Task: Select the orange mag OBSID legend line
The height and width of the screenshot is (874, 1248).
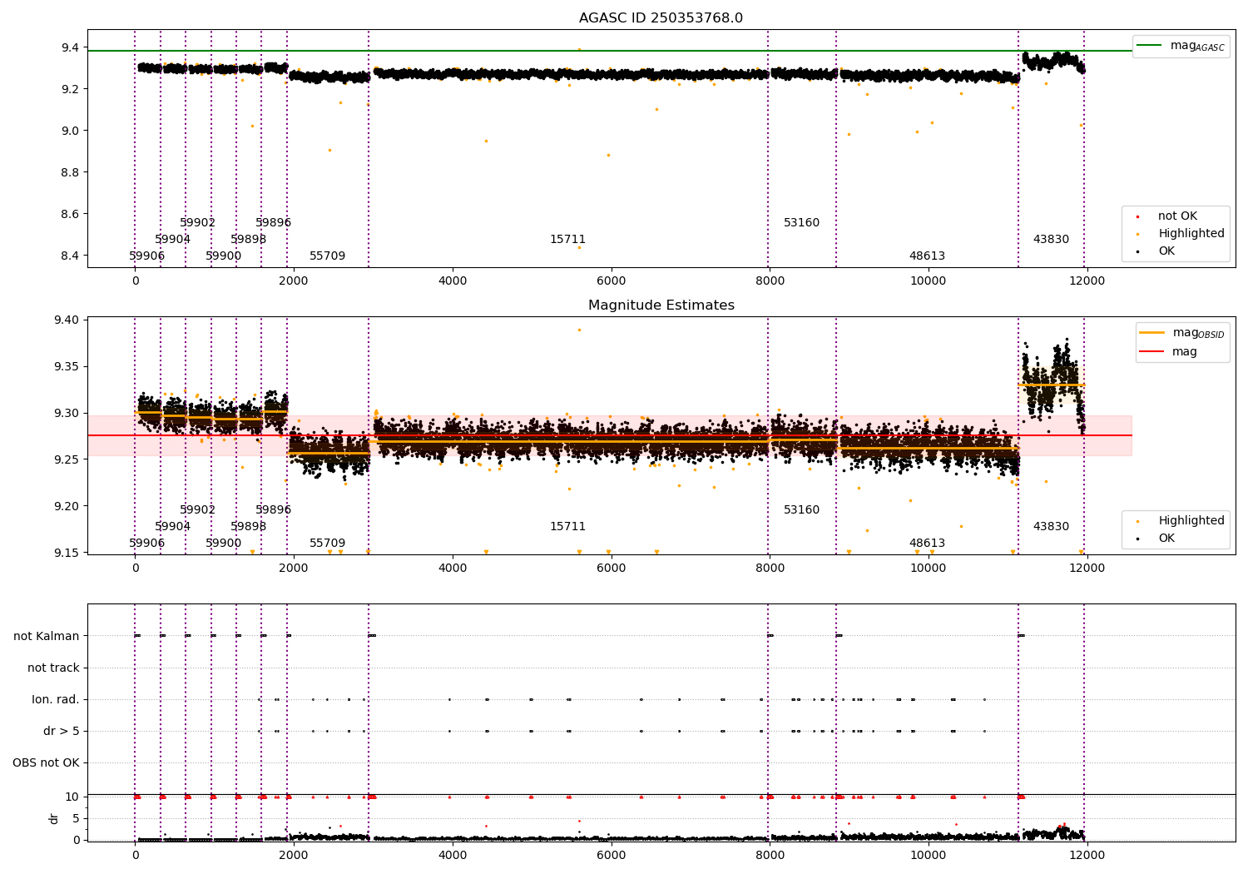Action: coord(1151,332)
